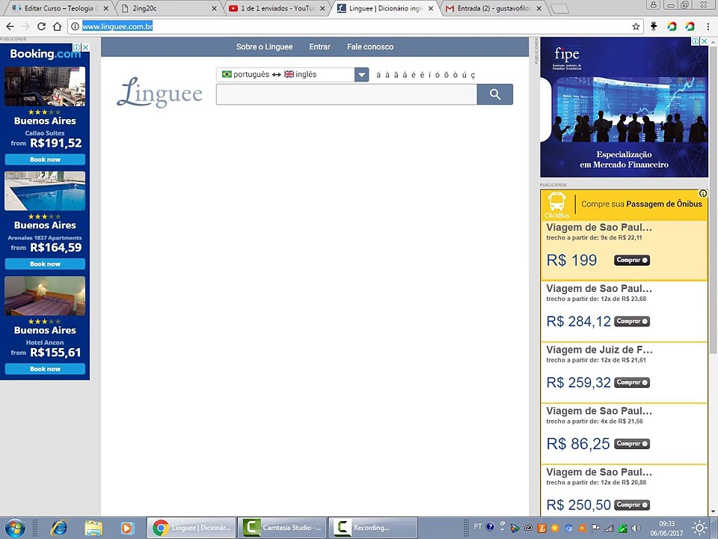Insert the special character ç
The image size is (718, 539).
pyautogui.click(x=473, y=75)
